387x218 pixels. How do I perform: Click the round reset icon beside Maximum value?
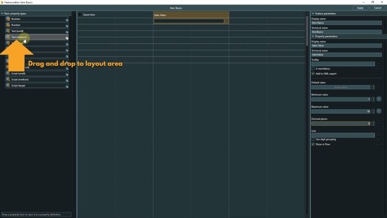[x=379, y=111]
